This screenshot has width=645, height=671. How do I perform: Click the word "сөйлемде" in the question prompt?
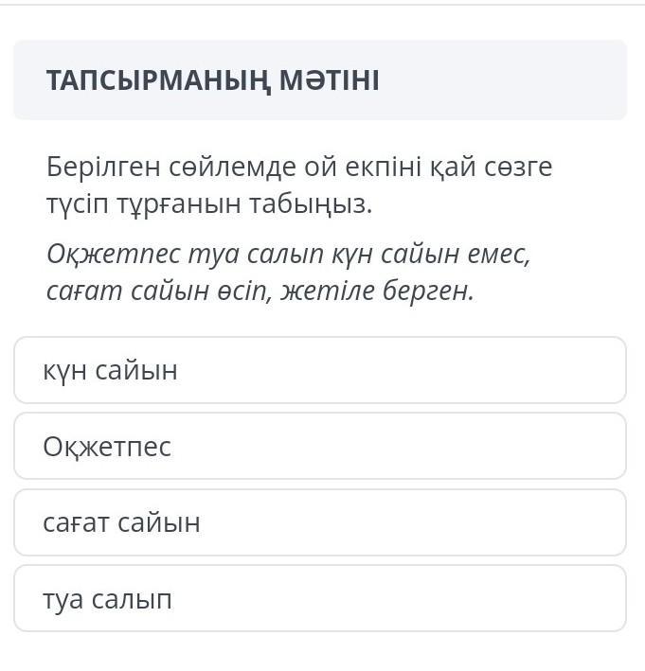pos(233,168)
